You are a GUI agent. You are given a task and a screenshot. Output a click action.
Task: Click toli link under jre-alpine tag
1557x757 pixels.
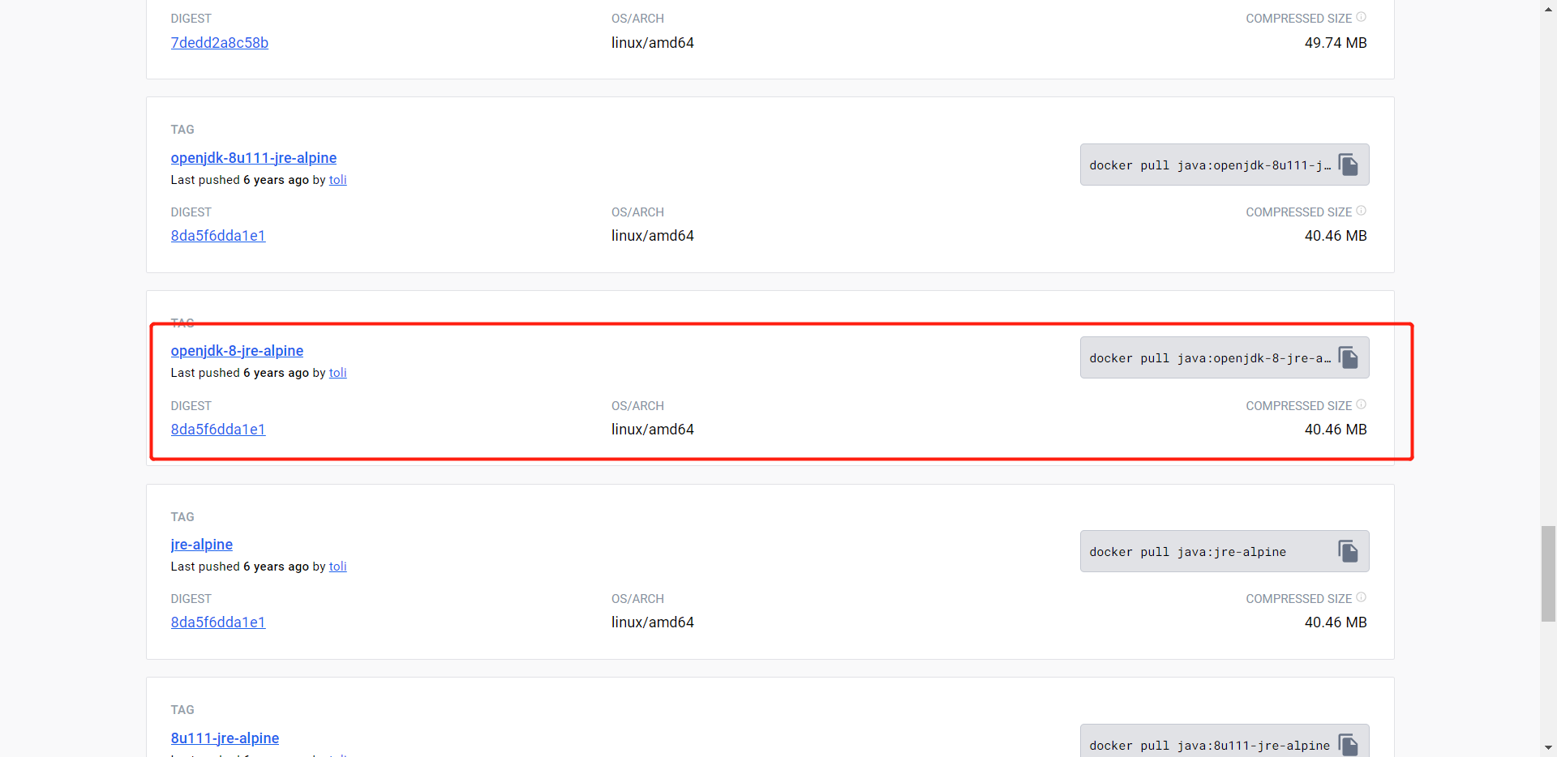(337, 567)
